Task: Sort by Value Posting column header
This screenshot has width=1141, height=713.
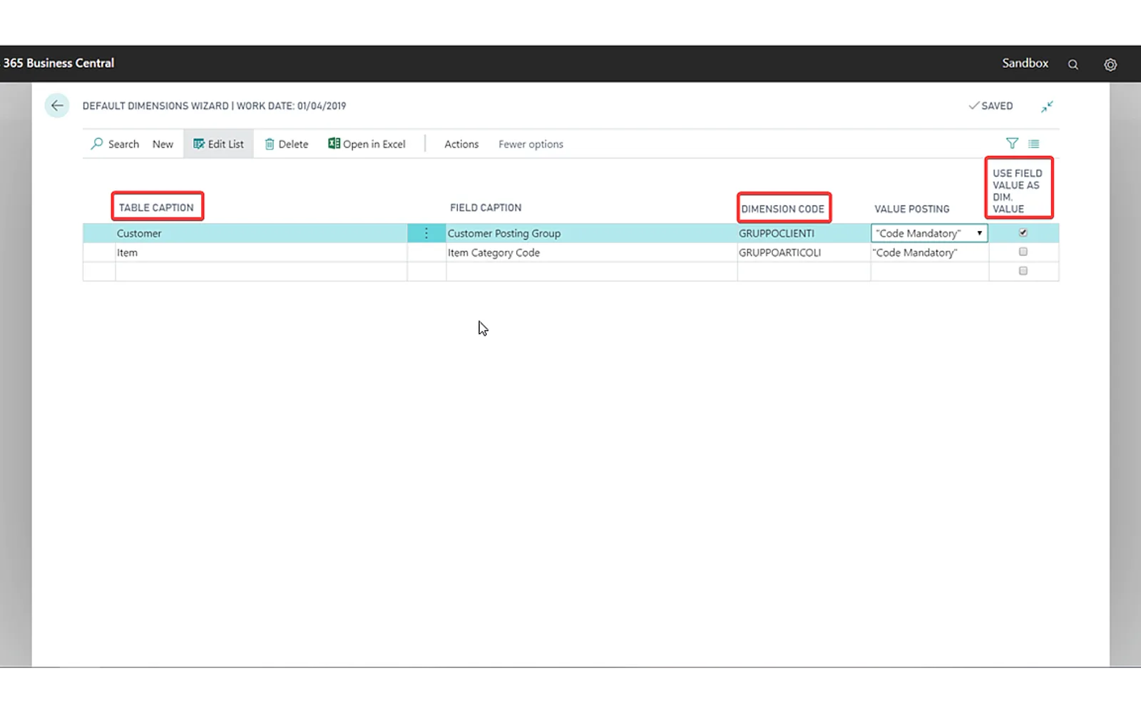Action: (x=912, y=209)
